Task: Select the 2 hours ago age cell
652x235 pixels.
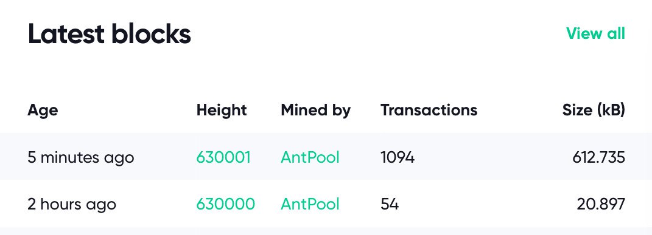Action: coord(71,205)
